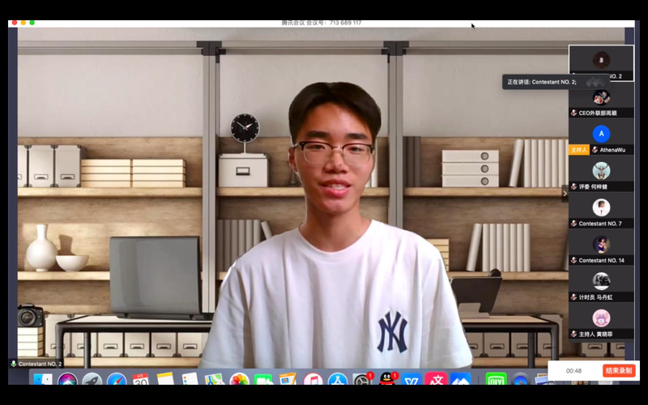The height and width of the screenshot is (405, 648).
Task: Open Keynote from the Dock
Action: (288, 379)
